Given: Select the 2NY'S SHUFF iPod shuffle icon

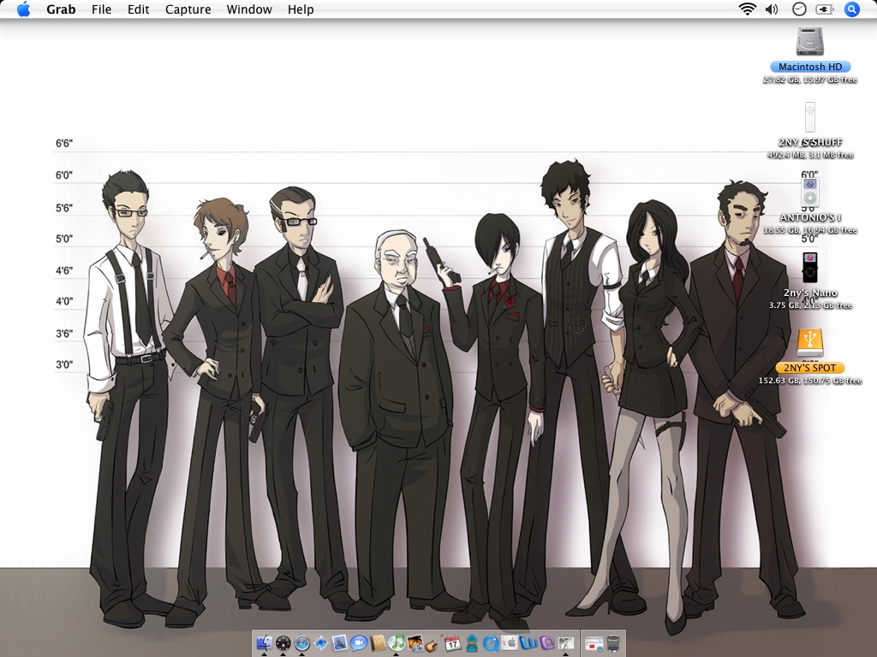Looking at the screenshot, I should click(810, 116).
